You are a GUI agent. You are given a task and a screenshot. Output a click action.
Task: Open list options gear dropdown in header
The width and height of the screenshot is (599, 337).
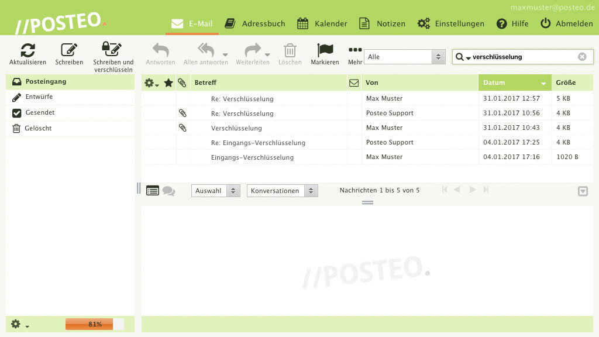tap(152, 83)
